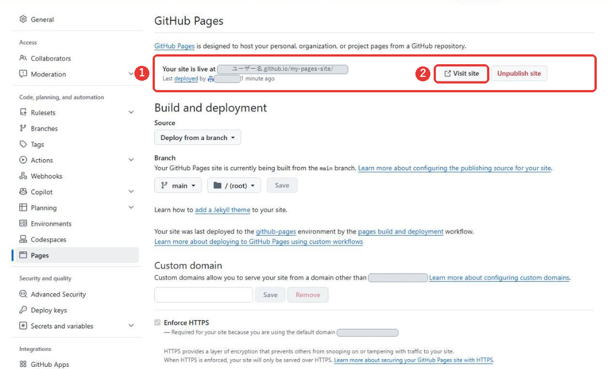610x369 pixels.
Task: Click the Secrets and variables asterisk icon
Action: (x=23, y=326)
